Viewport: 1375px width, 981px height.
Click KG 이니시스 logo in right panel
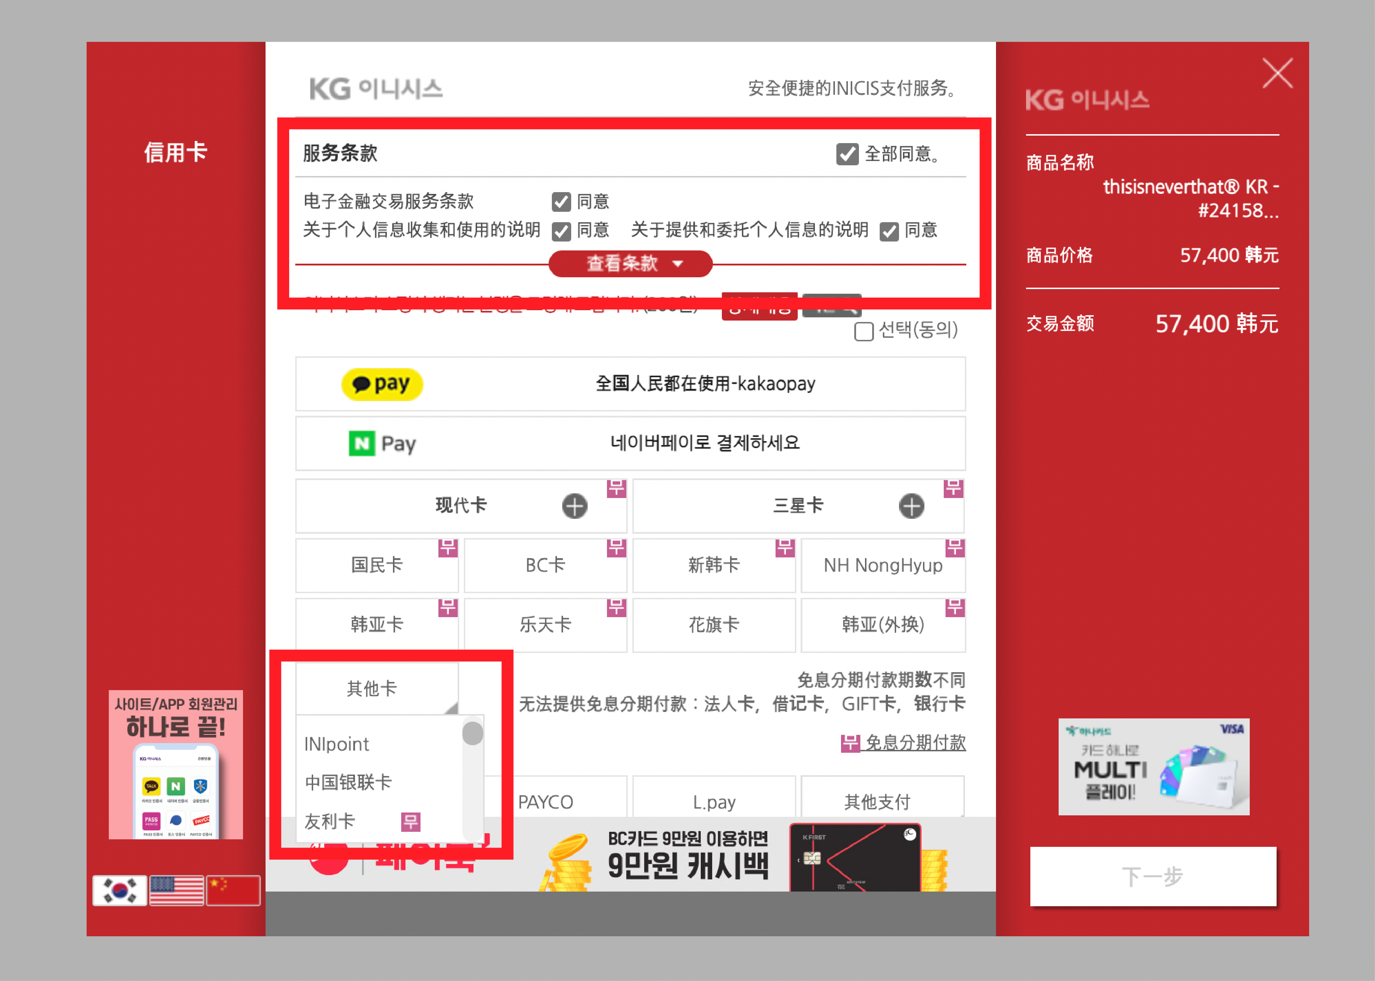tap(1087, 100)
